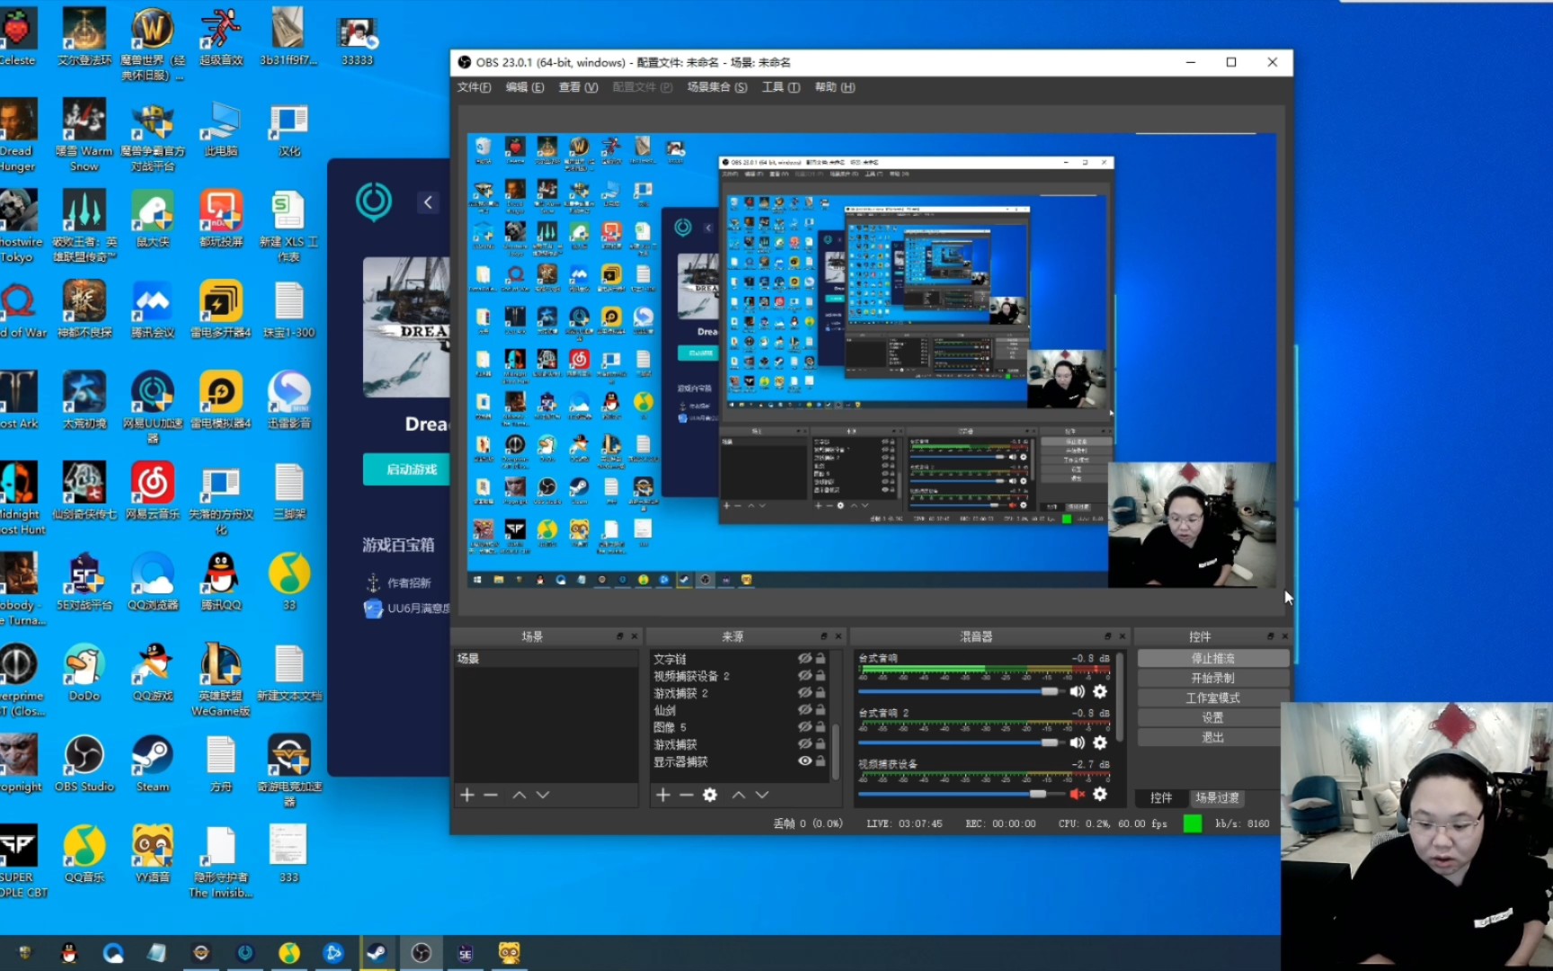Open 文件(F) menu
This screenshot has height=971, width=1553.
(474, 87)
